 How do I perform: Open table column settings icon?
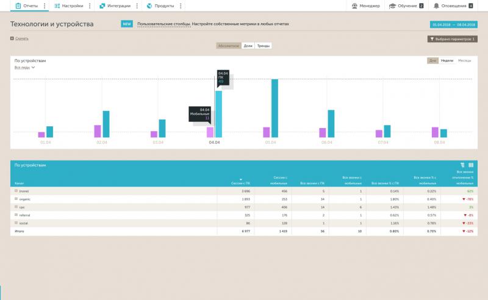(x=471, y=165)
